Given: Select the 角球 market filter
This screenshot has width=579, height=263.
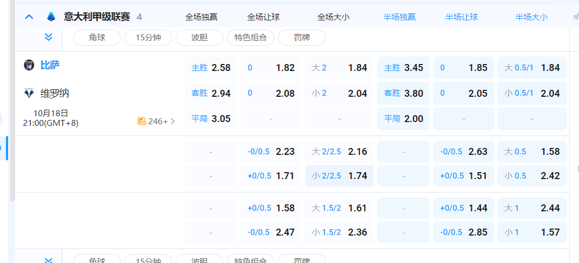Looking at the screenshot, I should [97, 38].
